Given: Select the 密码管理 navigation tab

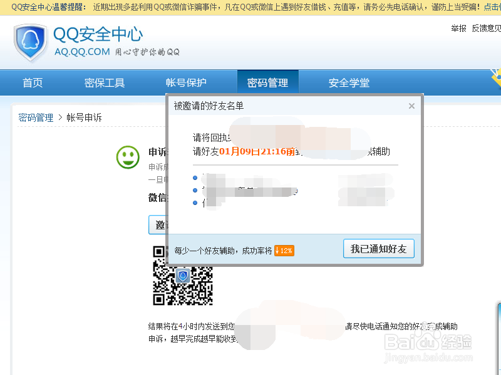Looking at the screenshot, I should point(268,82).
